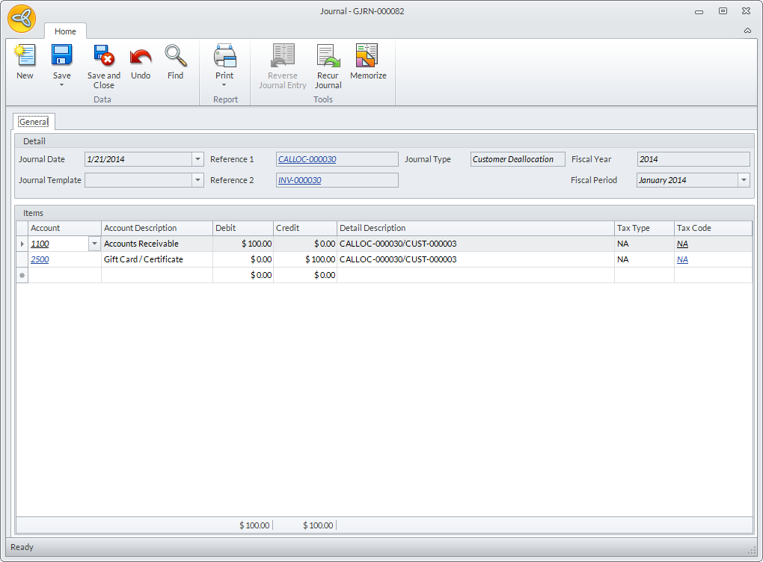Image resolution: width=763 pixels, height=562 pixels.
Task: Open the account 1100 dropdown arrow
Action: [x=94, y=244]
